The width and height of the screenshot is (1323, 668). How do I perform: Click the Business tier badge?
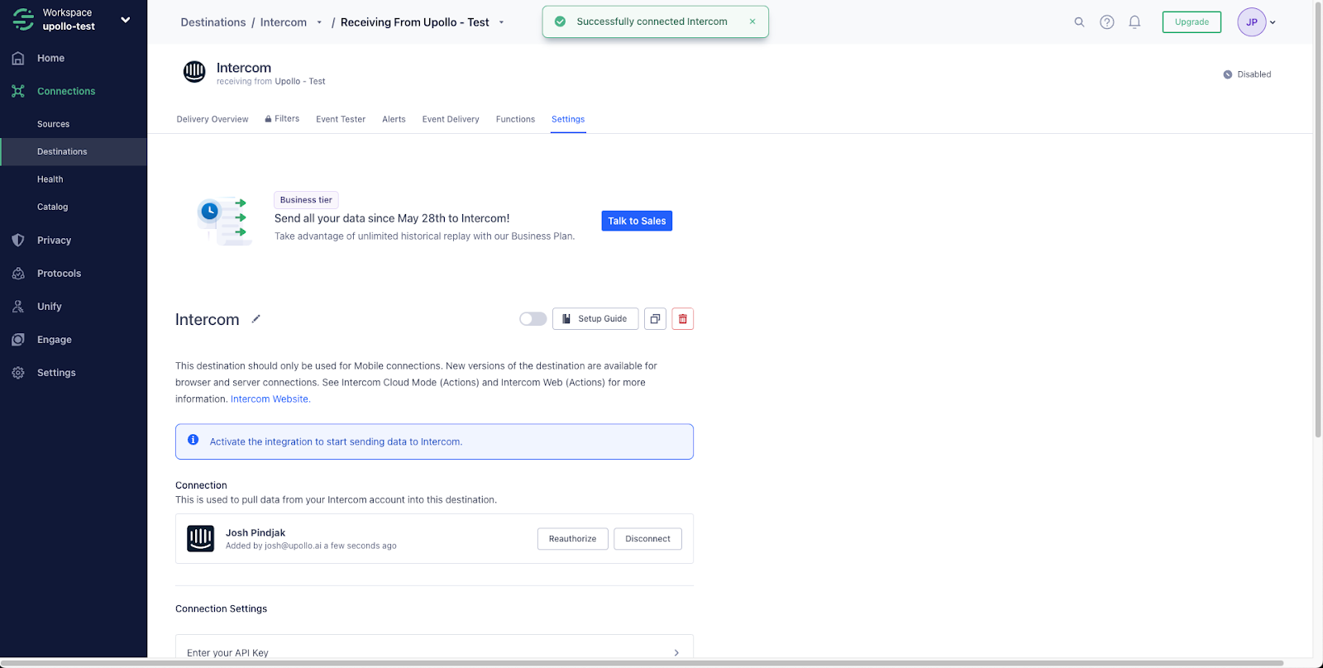click(x=306, y=200)
